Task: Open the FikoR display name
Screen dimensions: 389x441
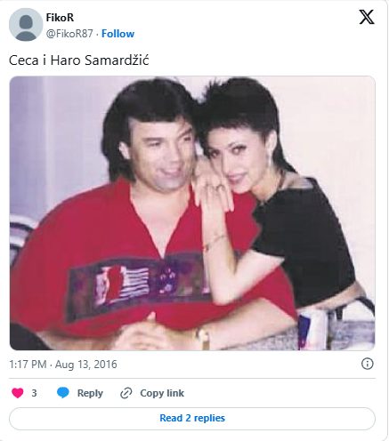Action: pos(60,18)
